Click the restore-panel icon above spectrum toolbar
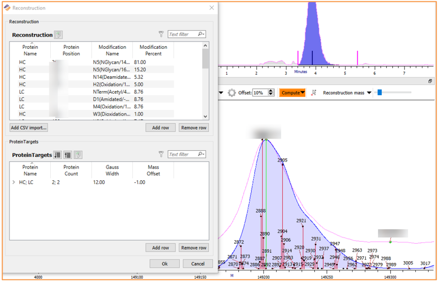 [x=430, y=81]
